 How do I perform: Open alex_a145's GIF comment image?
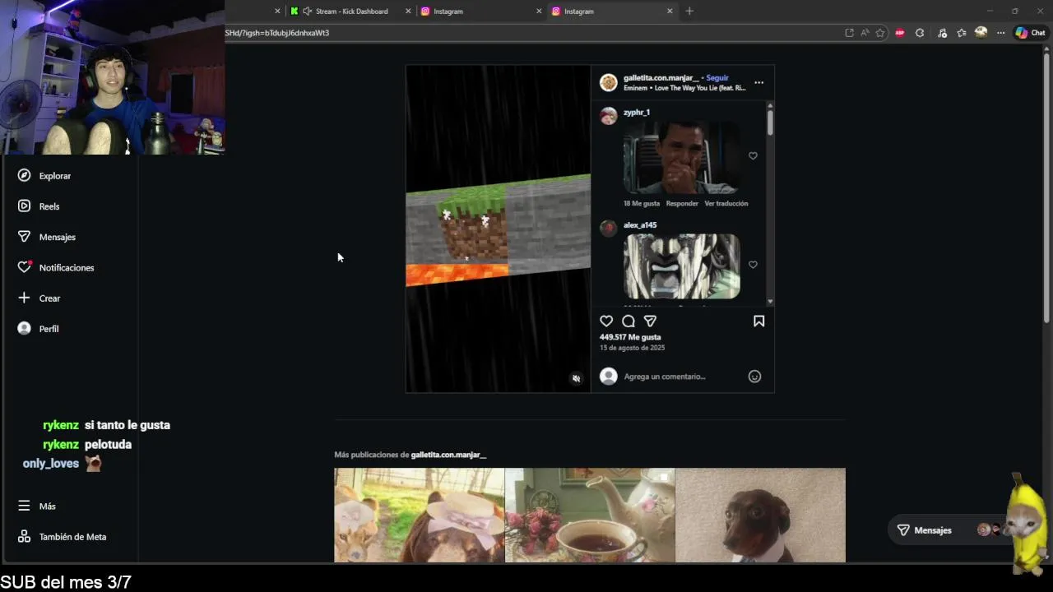(681, 266)
